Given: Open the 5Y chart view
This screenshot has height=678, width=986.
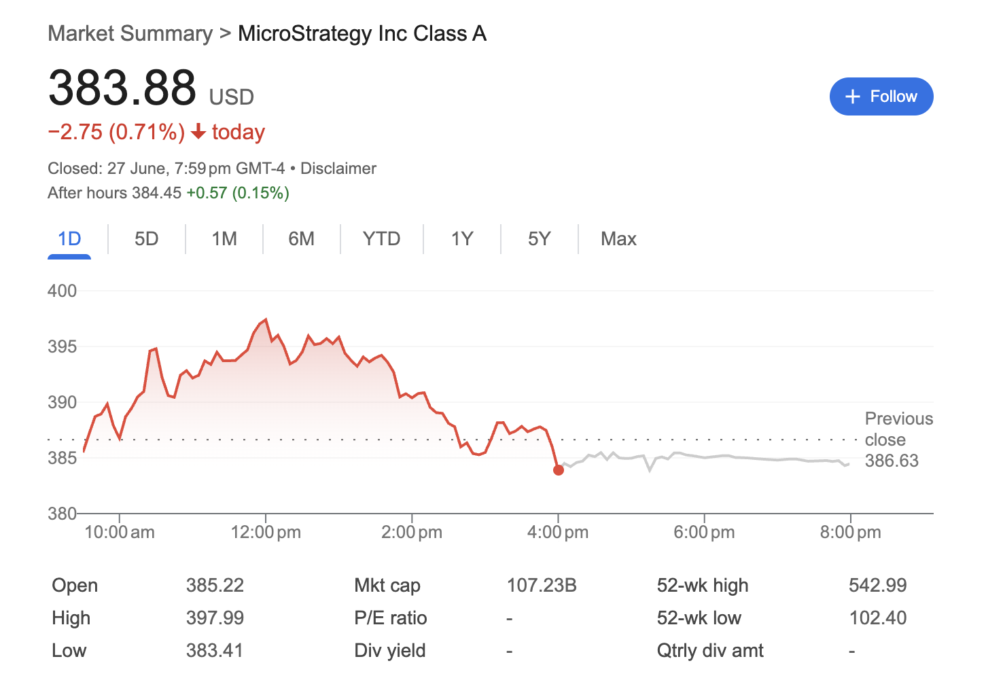Looking at the screenshot, I should click(x=539, y=238).
